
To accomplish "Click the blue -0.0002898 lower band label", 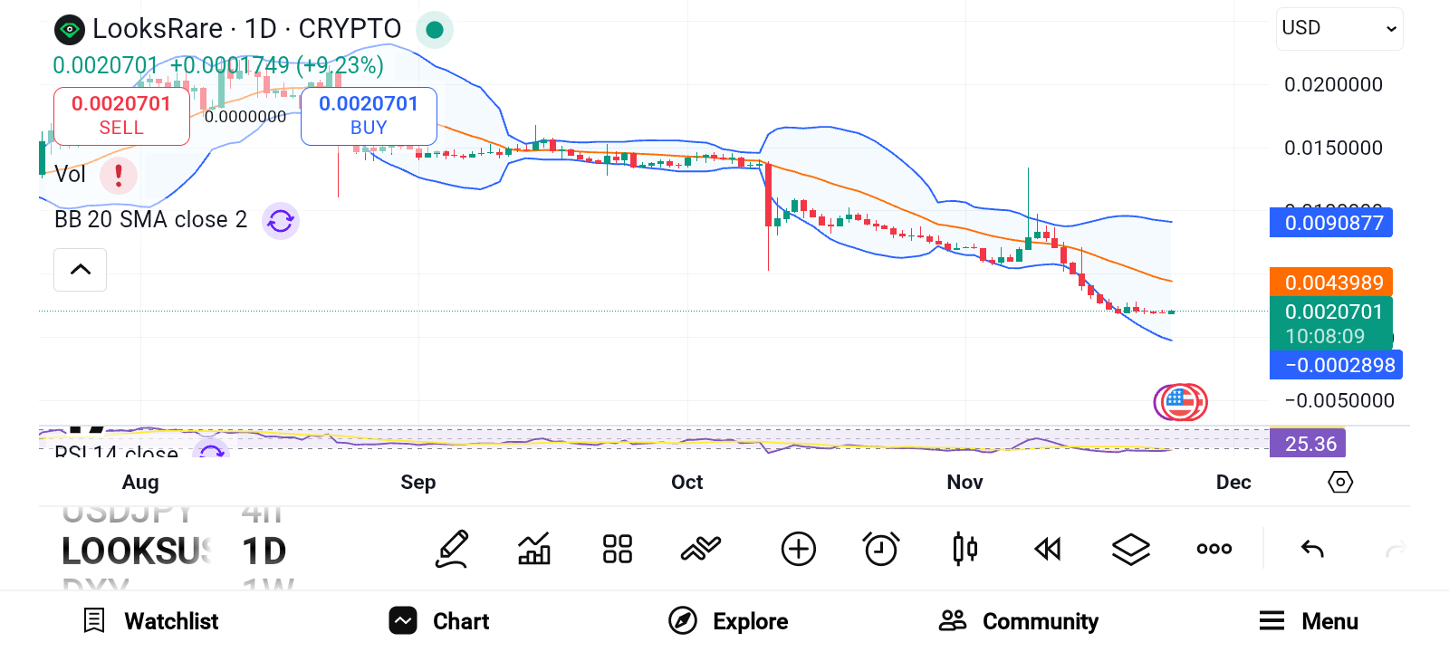I will (1336, 365).
